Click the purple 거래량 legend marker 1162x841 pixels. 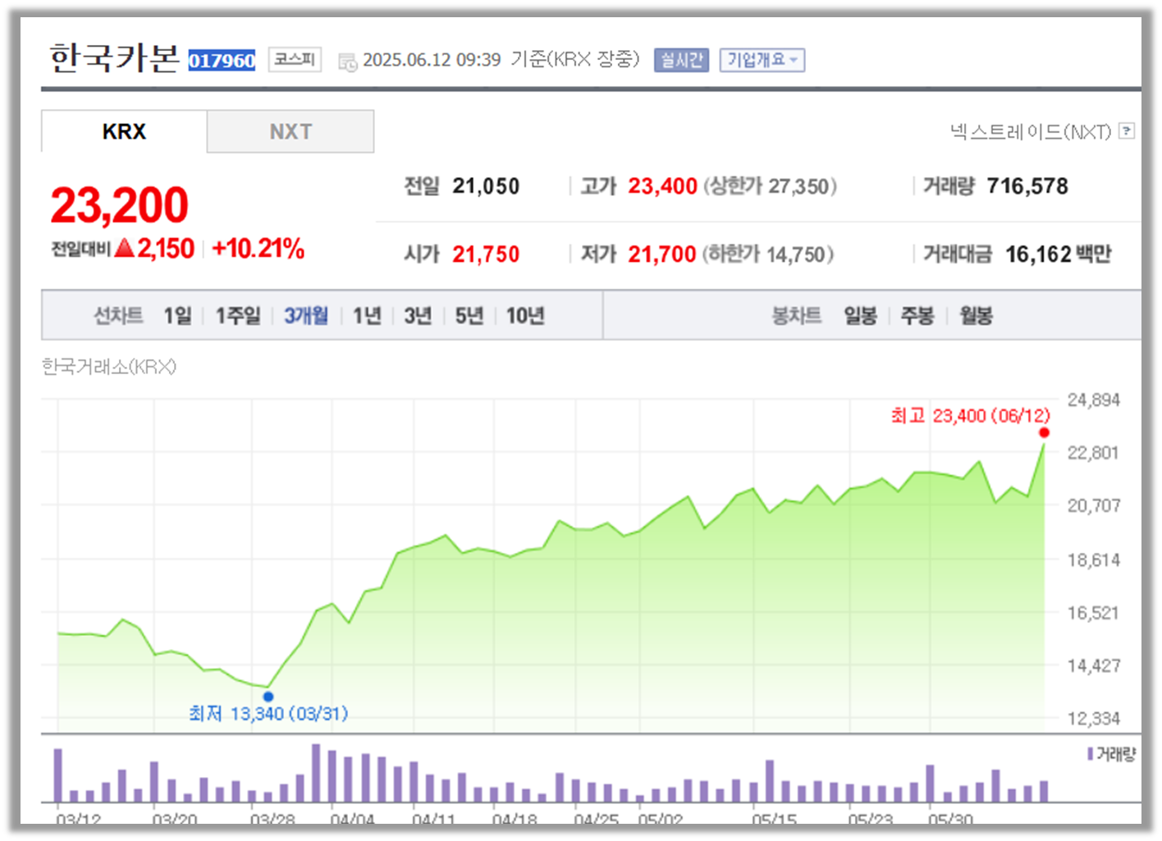pos(1090,753)
